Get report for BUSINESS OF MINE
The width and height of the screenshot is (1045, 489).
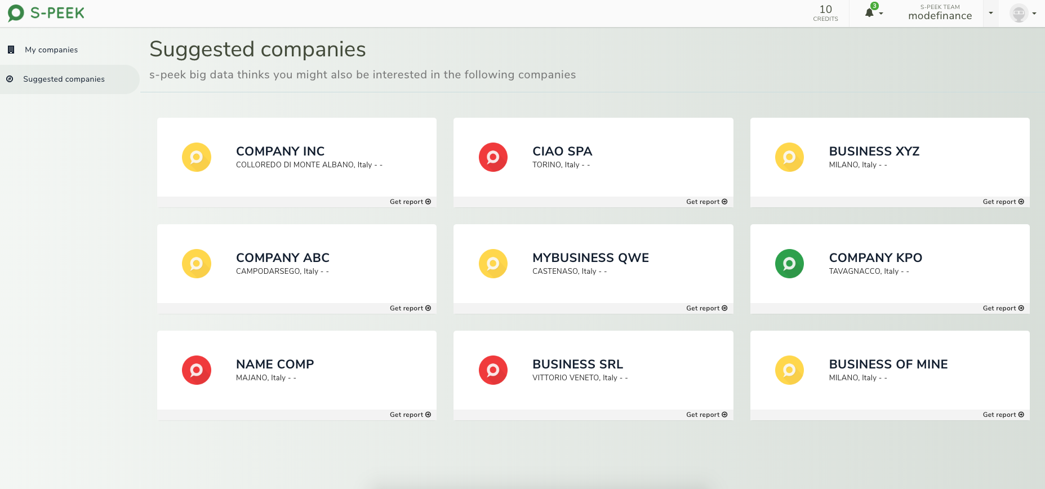tap(1003, 415)
